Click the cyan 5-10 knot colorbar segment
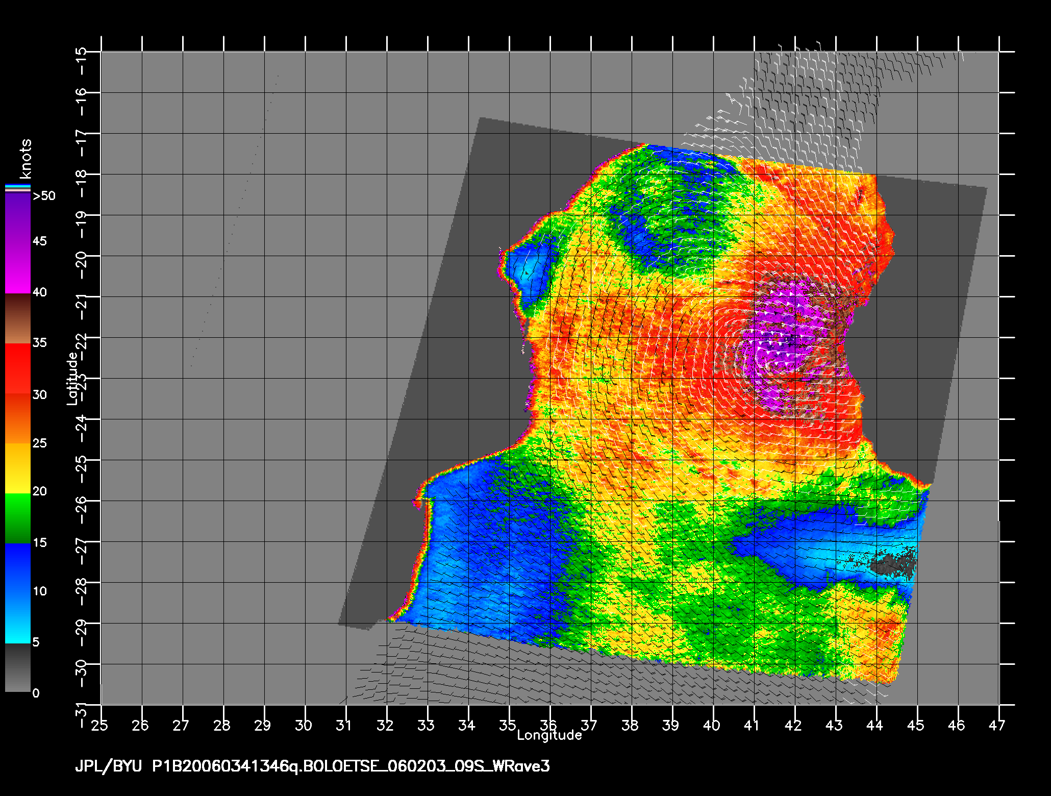1051x796 pixels. pyautogui.click(x=18, y=618)
